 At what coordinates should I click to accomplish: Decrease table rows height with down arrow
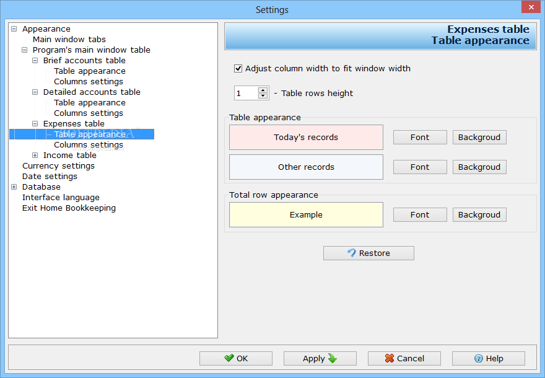[x=263, y=96]
